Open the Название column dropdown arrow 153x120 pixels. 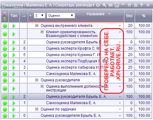110,14
